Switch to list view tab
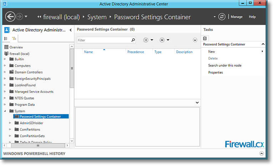The width and height of the screenshot is (274, 166). [6, 39]
